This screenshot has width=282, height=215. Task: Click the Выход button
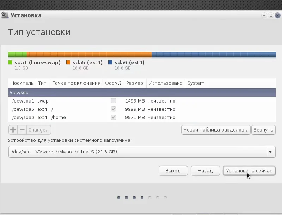[x=173, y=171]
